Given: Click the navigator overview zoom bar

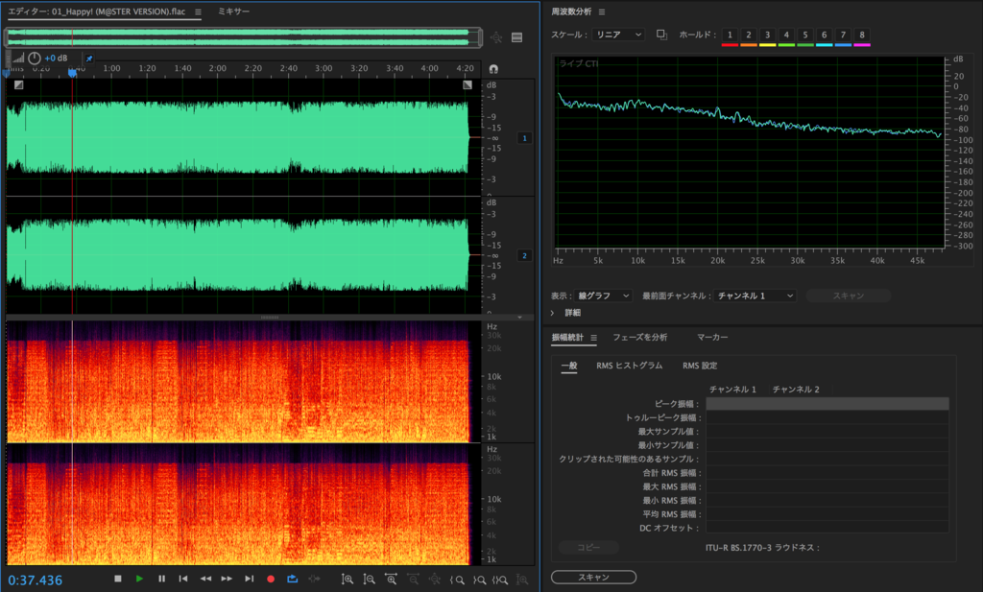Looking at the screenshot, I should tap(243, 37).
